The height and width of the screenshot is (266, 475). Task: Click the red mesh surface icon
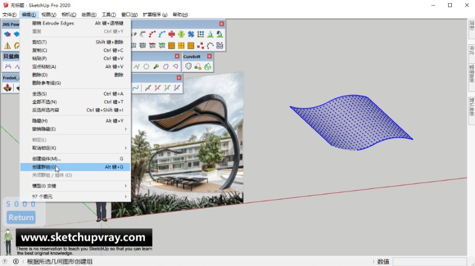tap(153, 45)
